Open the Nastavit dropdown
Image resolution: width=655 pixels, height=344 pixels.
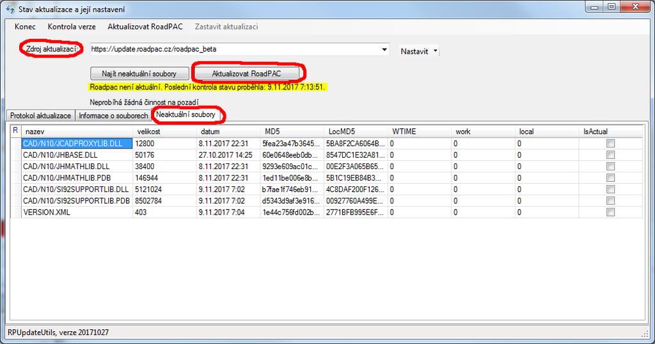pyautogui.click(x=419, y=51)
